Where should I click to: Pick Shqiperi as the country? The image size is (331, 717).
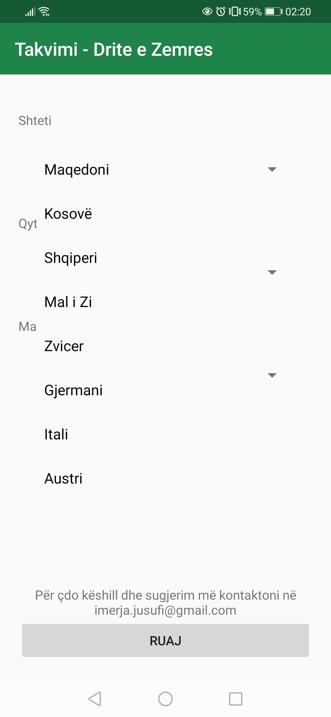[x=70, y=258]
